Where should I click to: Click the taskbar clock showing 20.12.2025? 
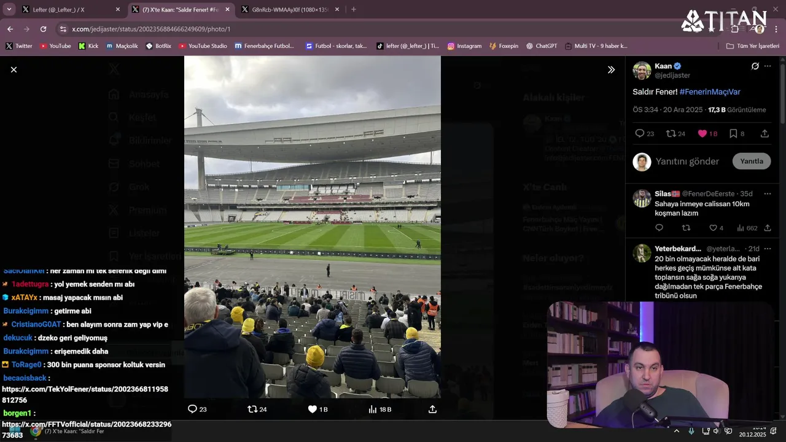[x=752, y=432]
